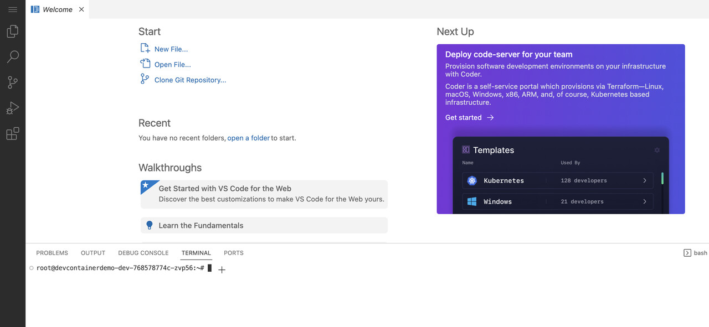Open Get Started with VS Code for the Web
The width and height of the screenshot is (709, 327).
264,194
